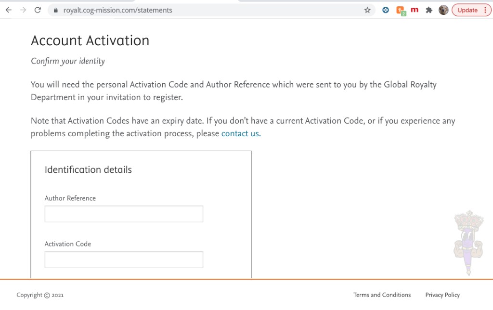Click the Account Activation heading
This screenshot has height=310, width=493.
coord(90,40)
